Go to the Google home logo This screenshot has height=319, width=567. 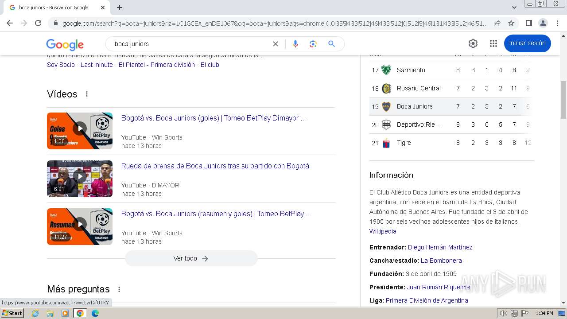pyautogui.click(x=65, y=44)
